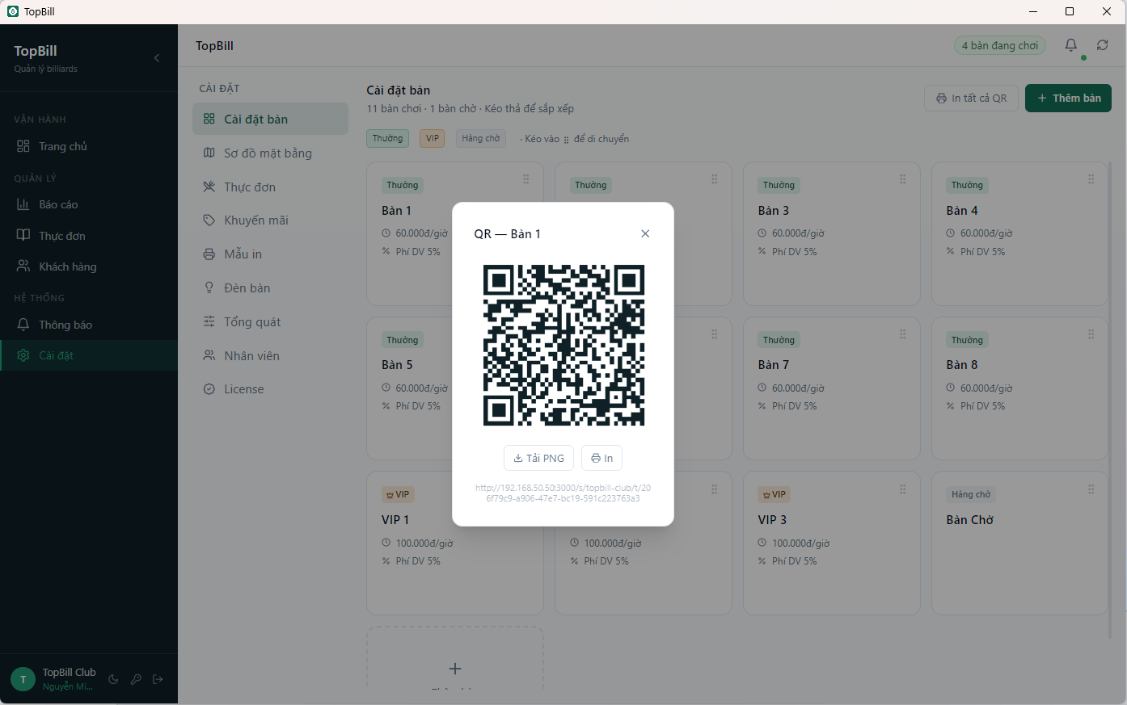This screenshot has height=705, width=1127.
Task: Click the drag handle on Bàn 1 card
Action: point(526,179)
